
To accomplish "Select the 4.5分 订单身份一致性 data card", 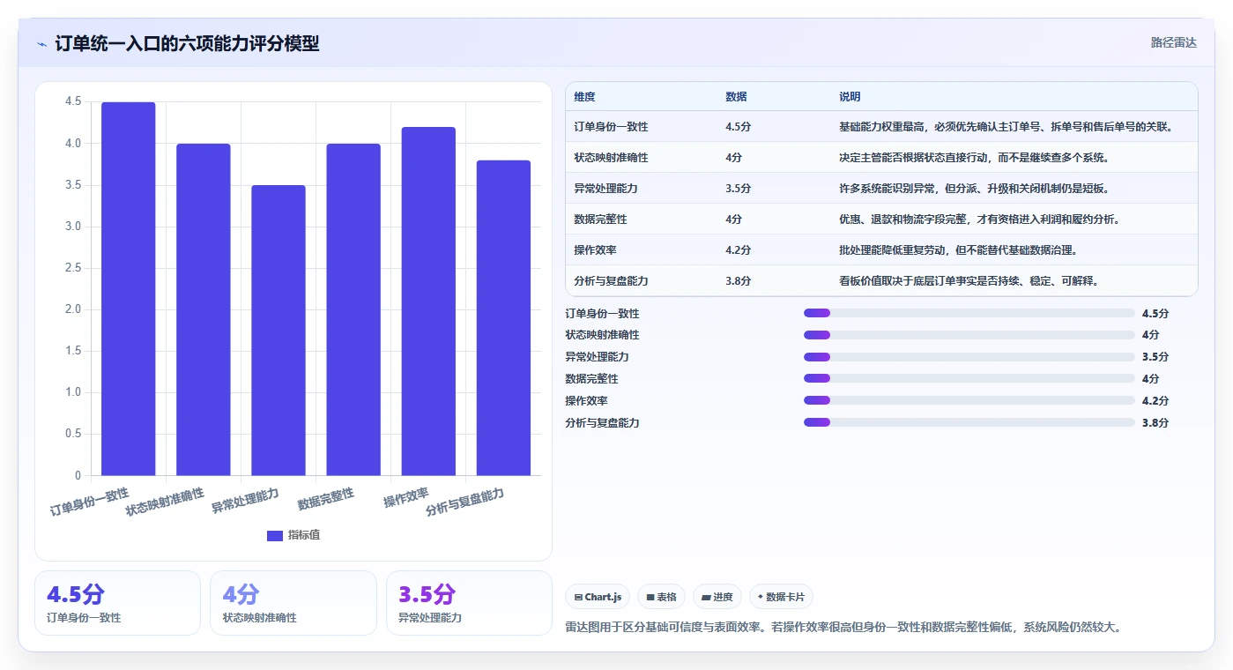I will (x=117, y=603).
